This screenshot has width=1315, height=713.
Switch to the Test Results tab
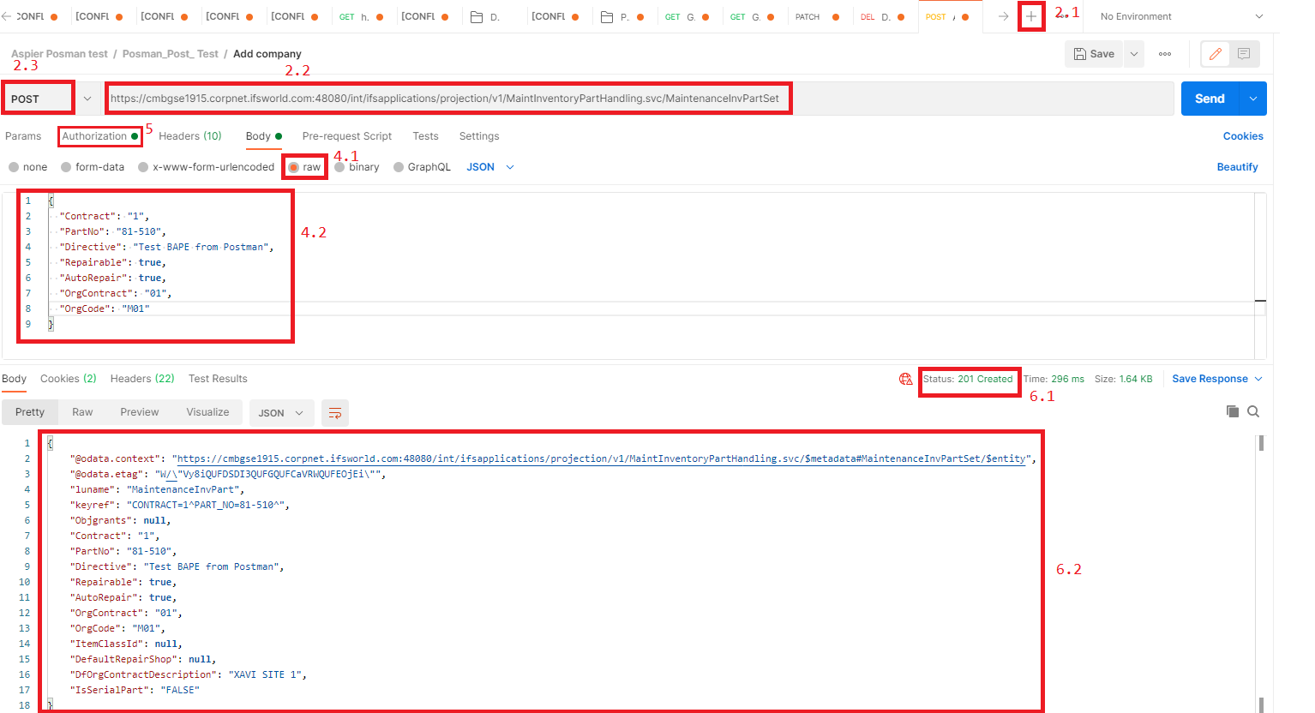tap(218, 379)
